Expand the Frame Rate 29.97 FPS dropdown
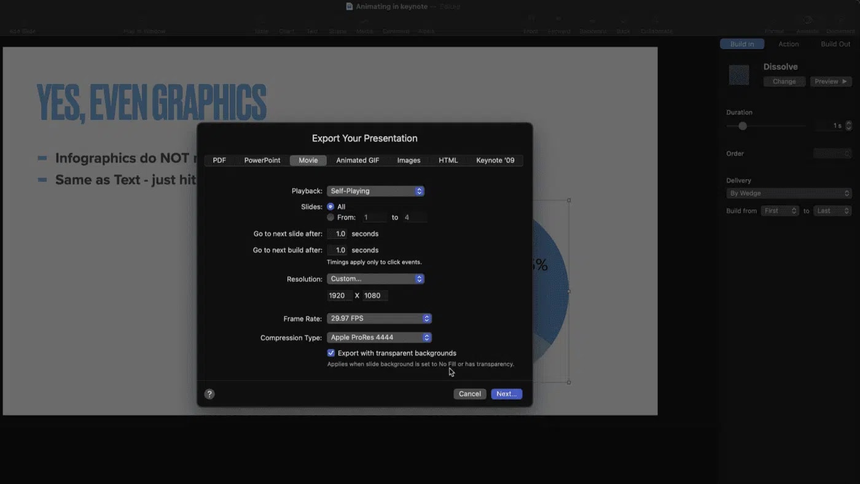Viewport: 860px width, 484px height. click(379, 319)
